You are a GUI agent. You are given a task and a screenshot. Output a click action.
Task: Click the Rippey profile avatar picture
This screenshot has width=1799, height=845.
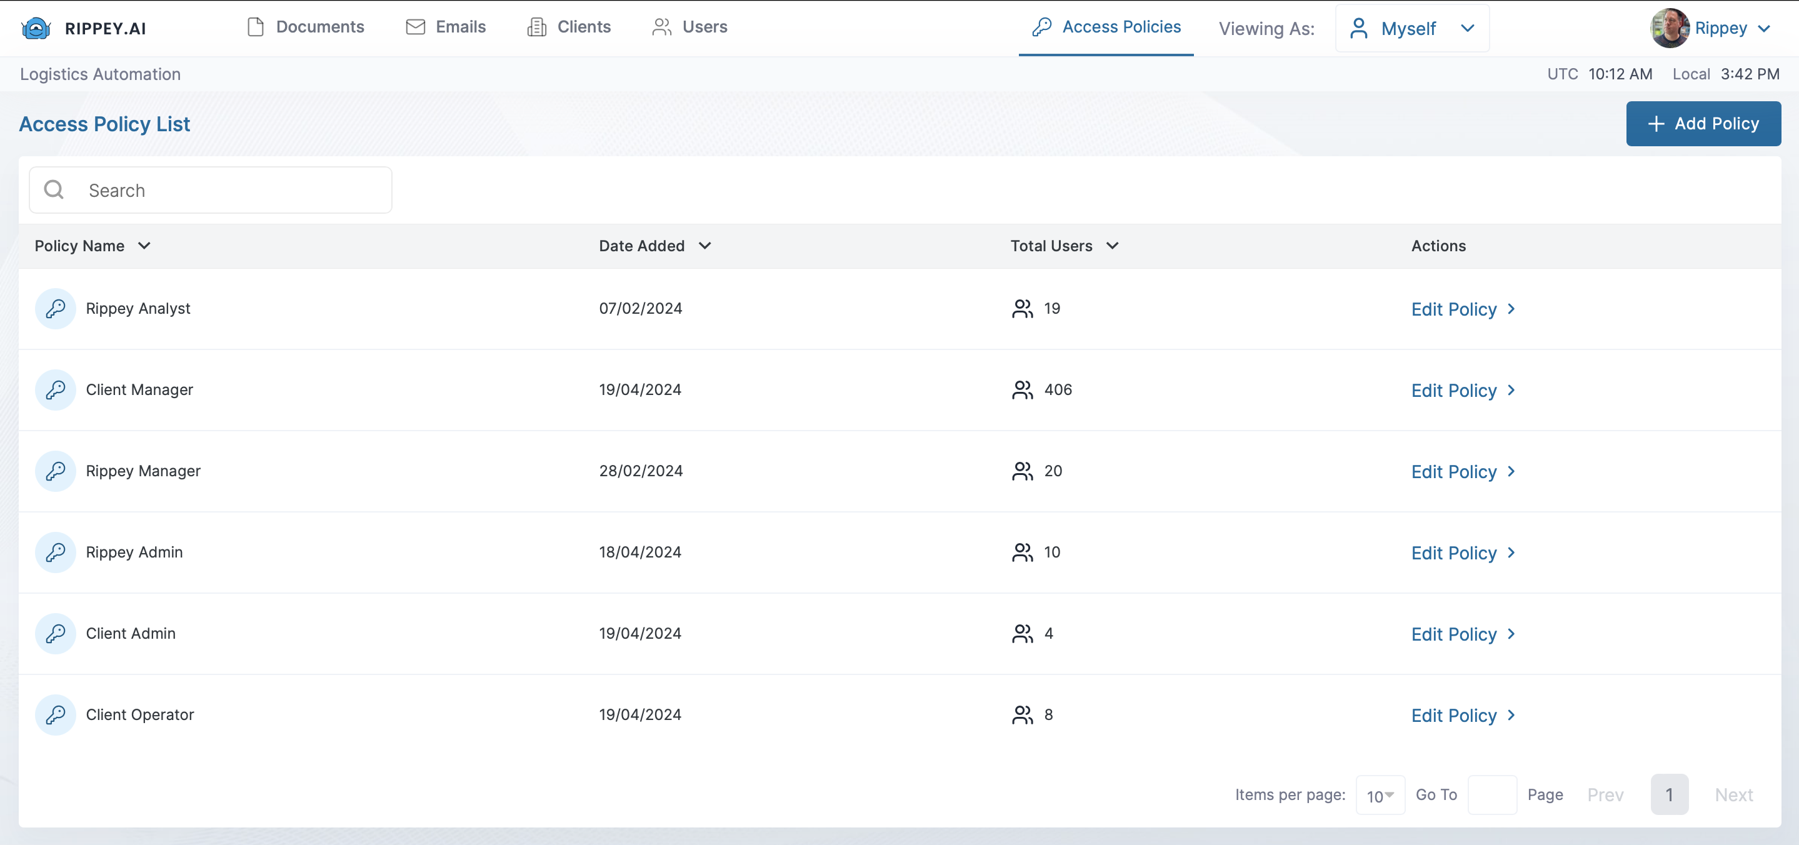(x=1669, y=28)
